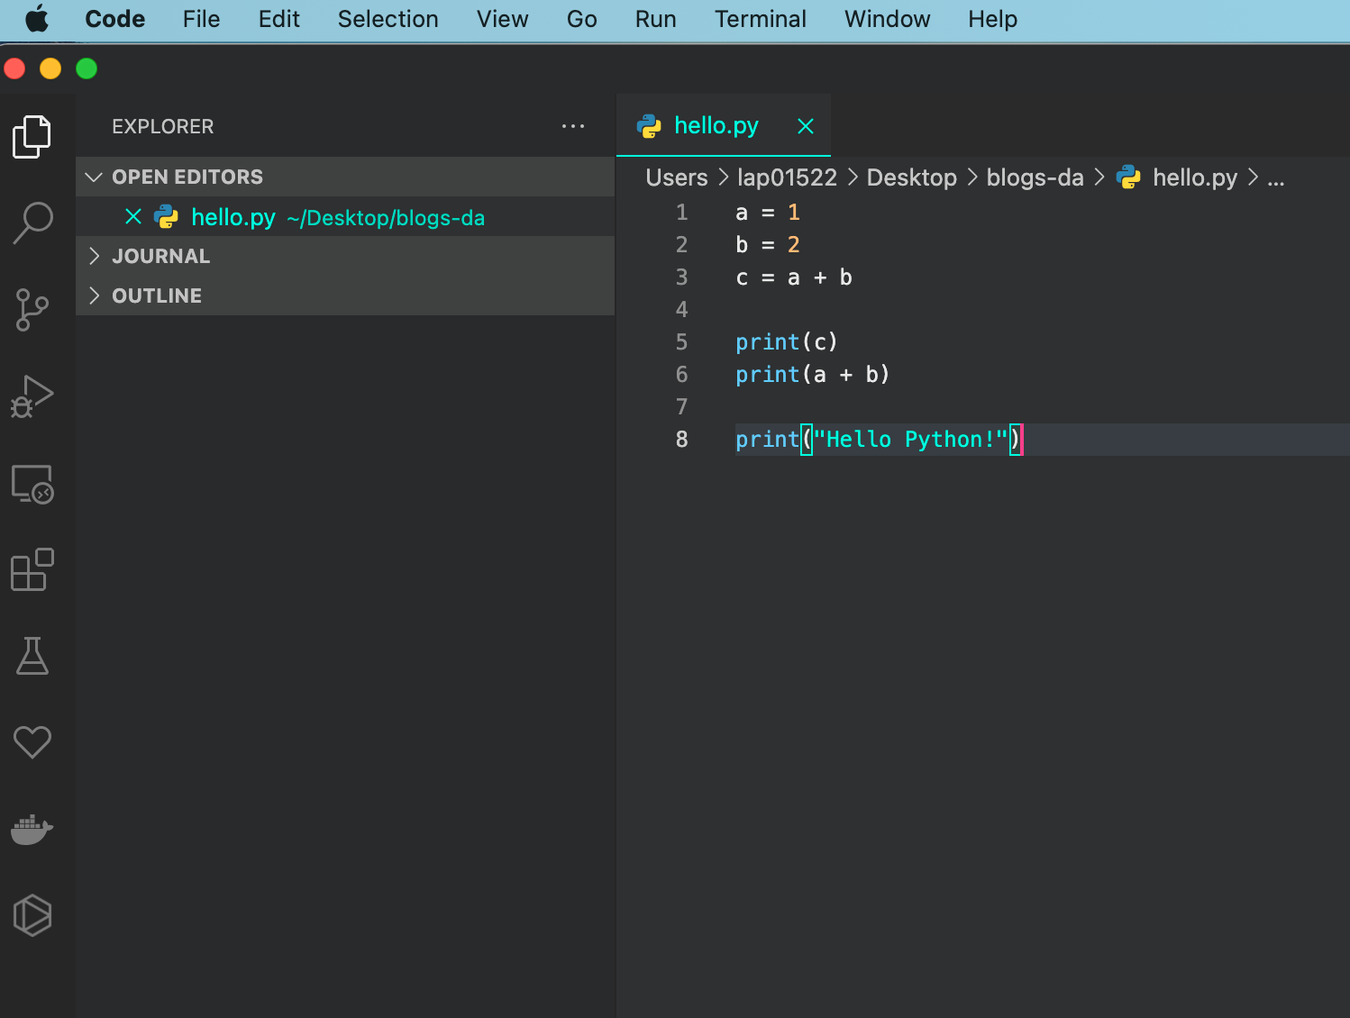
Task: Open the Go menu
Action: point(581,19)
